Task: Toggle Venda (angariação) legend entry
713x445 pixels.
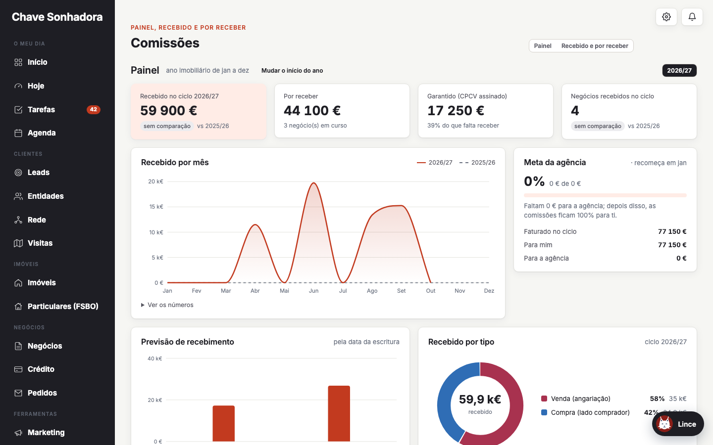Action: pos(576,399)
